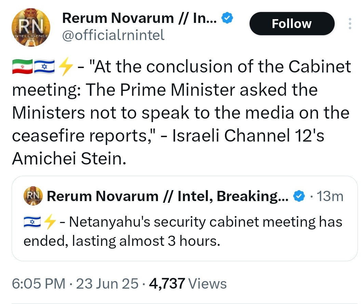This screenshot has height=304, width=362.
Task: Click the Israel flag emoji in quoted tweet
Action: click(x=32, y=222)
